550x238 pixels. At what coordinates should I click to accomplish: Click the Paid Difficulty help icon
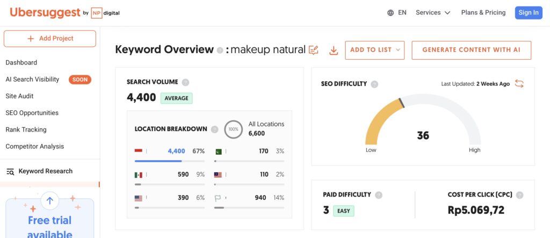[x=379, y=195]
